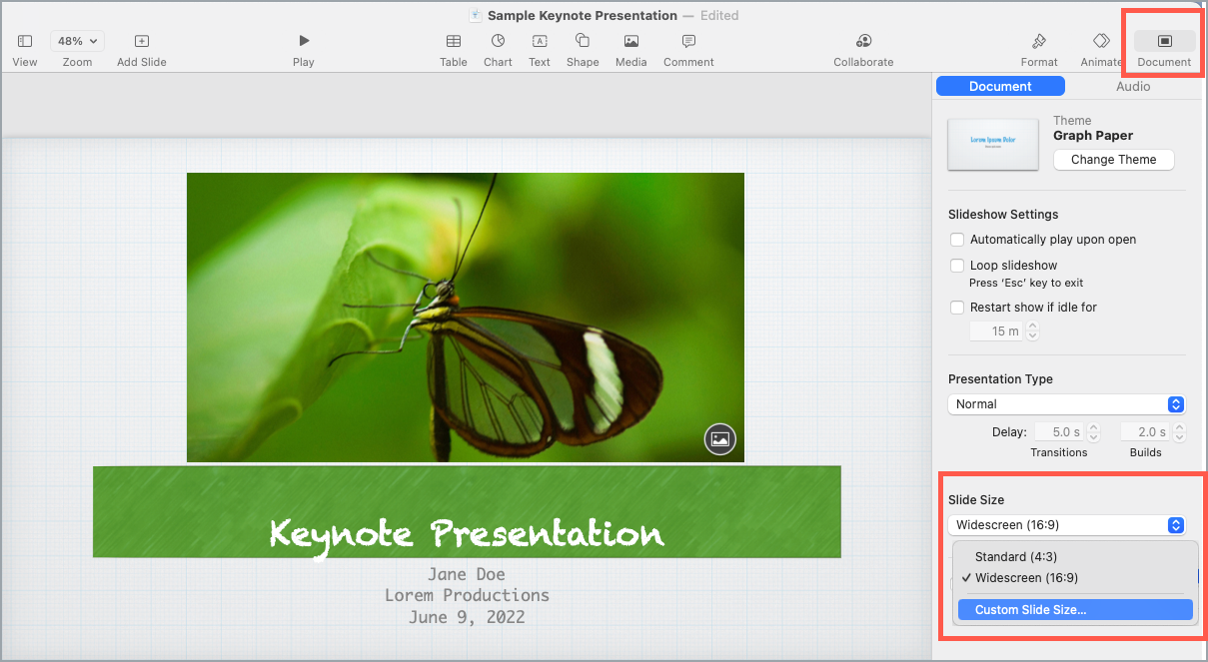
Task: Click the Change Theme button
Action: point(1113,160)
